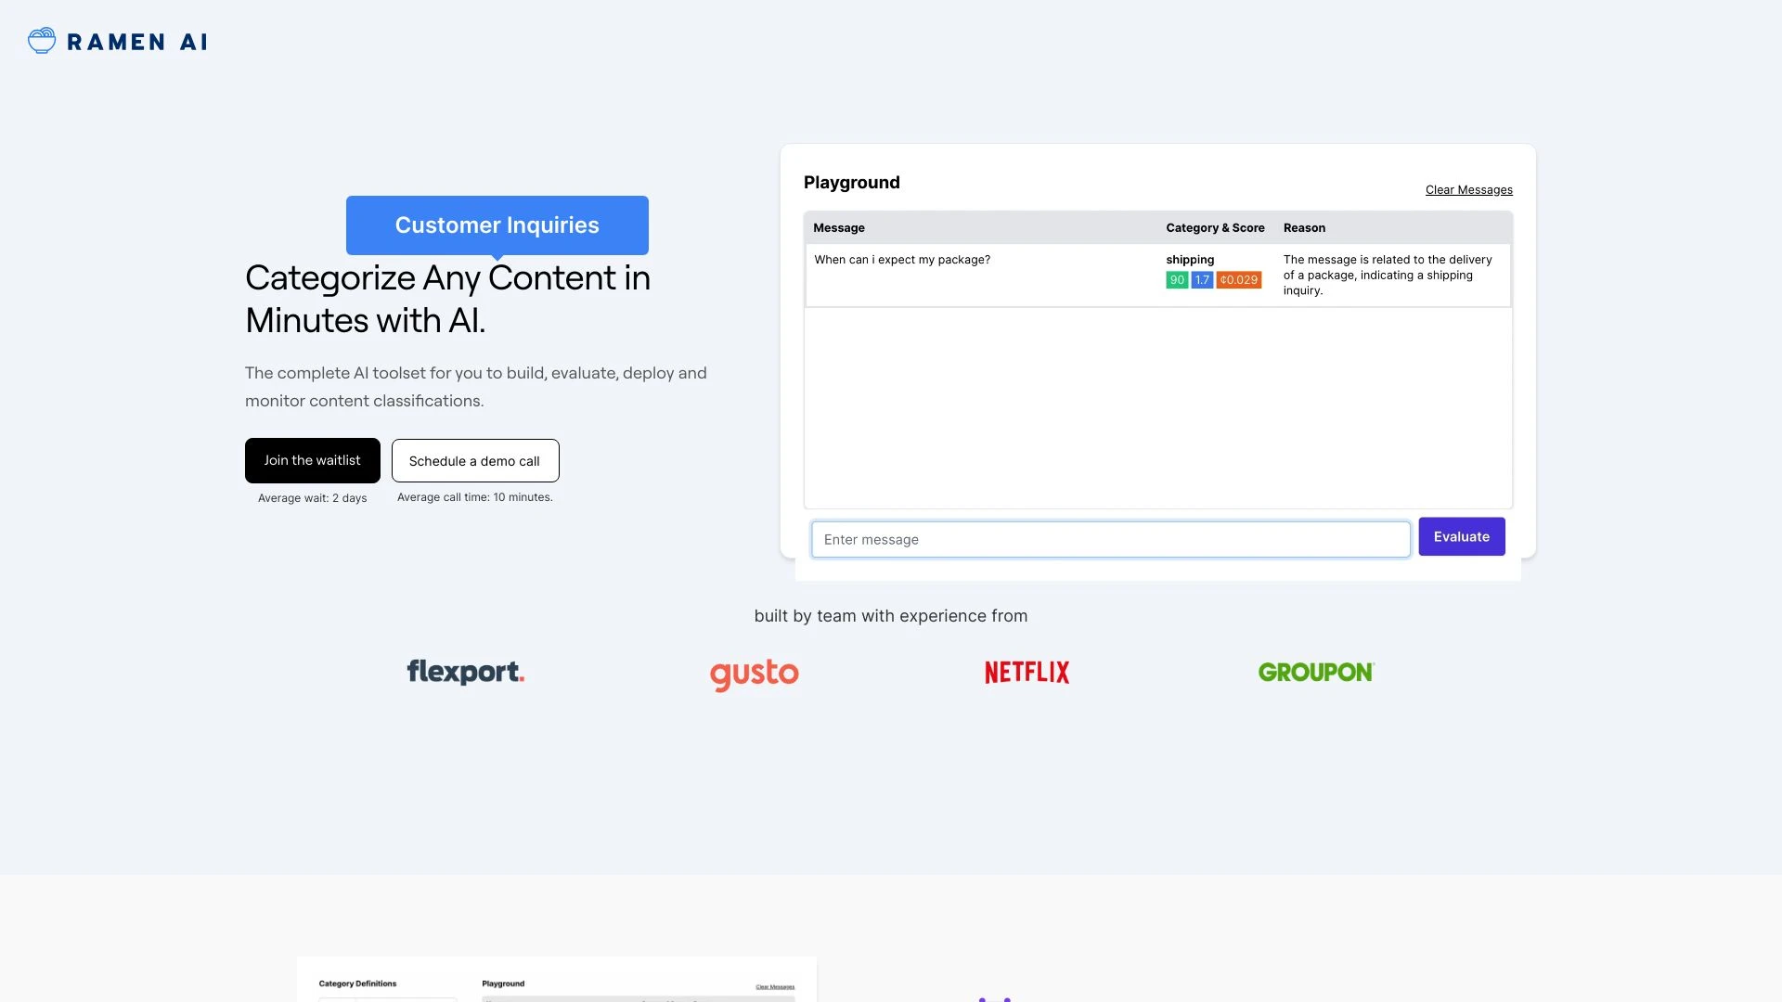Click the Customer Inquiries blue banner

coord(497,225)
